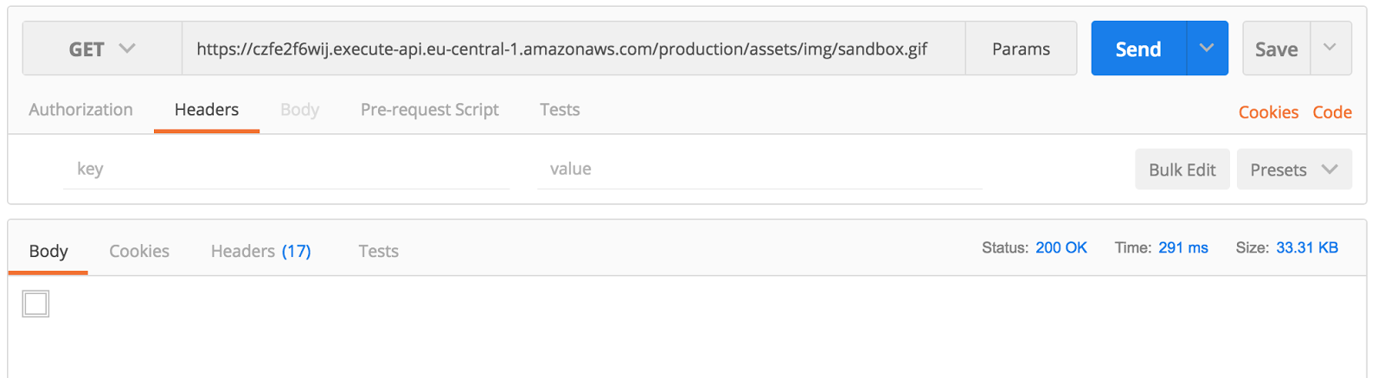Select the response Body tab

pyautogui.click(x=48, y=251)
